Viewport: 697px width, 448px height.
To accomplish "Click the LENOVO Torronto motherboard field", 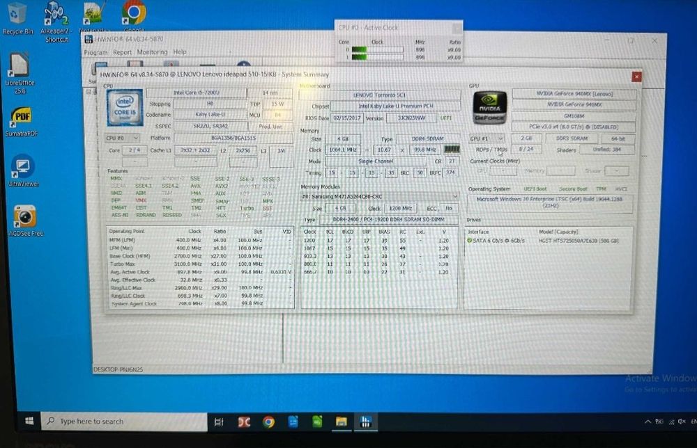I will (x=380, y=95).
